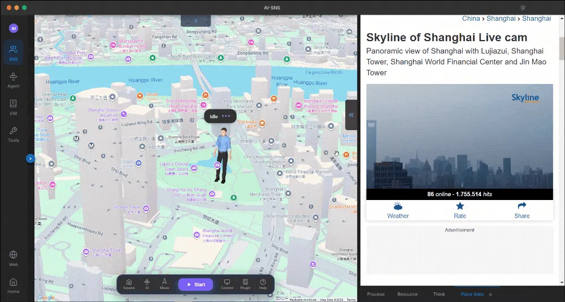Open the Square toolbar item
The height and width of the screenshot is (302, 565).
(129, 284)
